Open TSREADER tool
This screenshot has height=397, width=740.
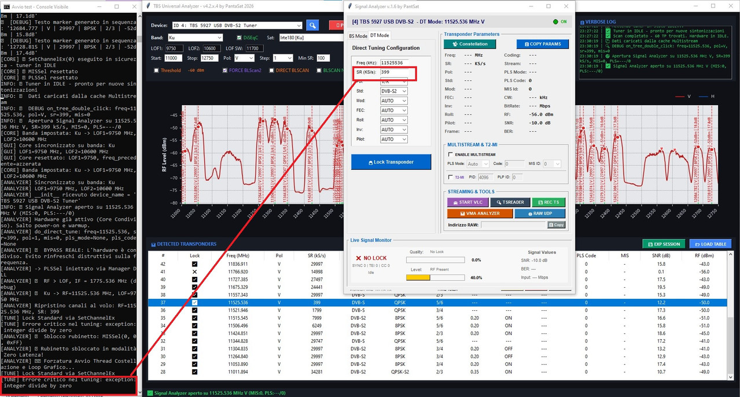(510, 202)
